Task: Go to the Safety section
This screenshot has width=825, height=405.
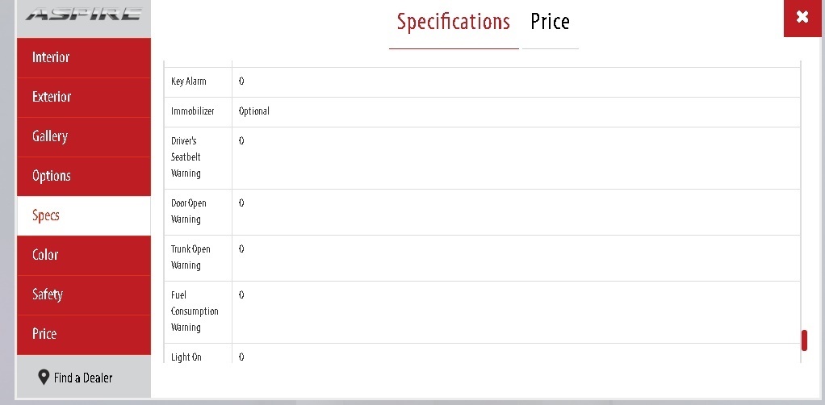Action: tap(84, 295)
